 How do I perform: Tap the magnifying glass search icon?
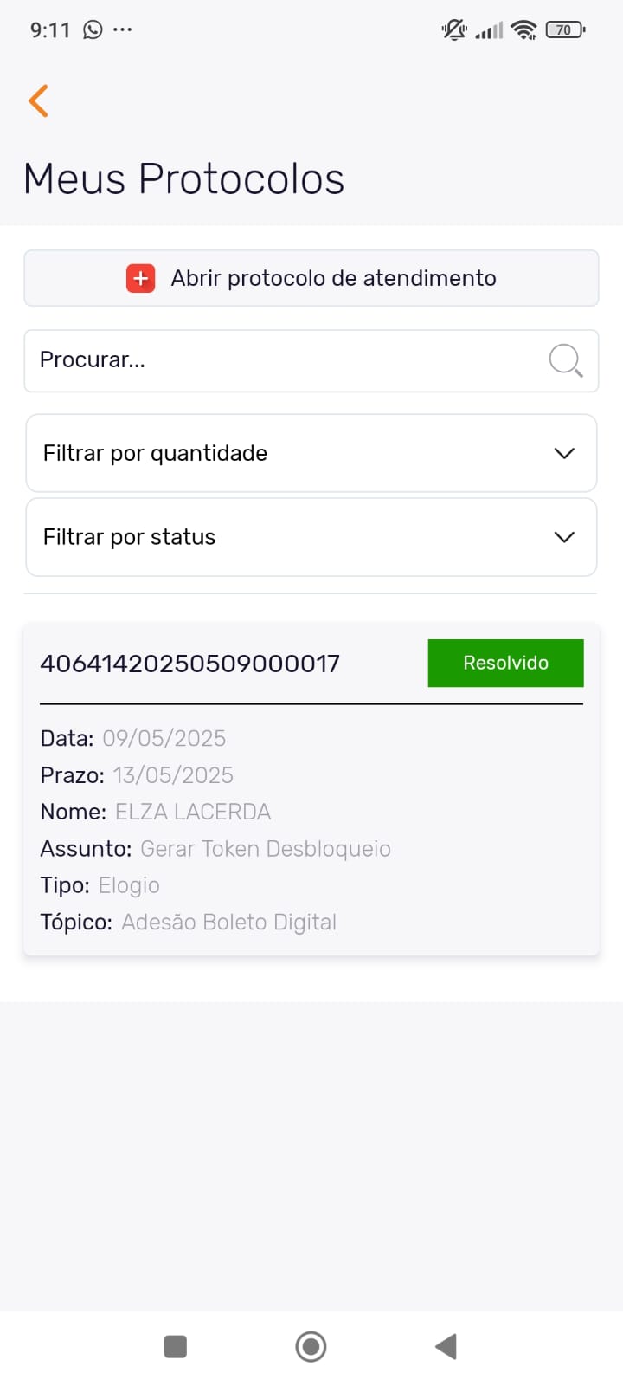[565, 360]
